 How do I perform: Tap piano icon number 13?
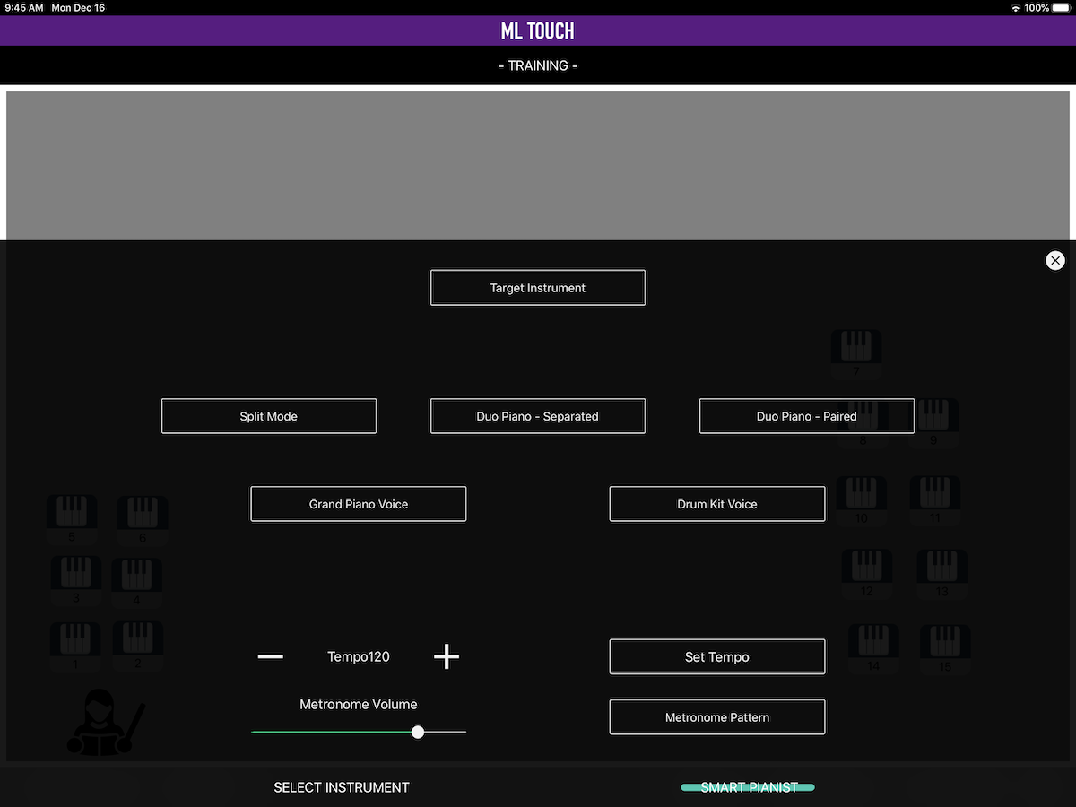(x=941, y=574)
